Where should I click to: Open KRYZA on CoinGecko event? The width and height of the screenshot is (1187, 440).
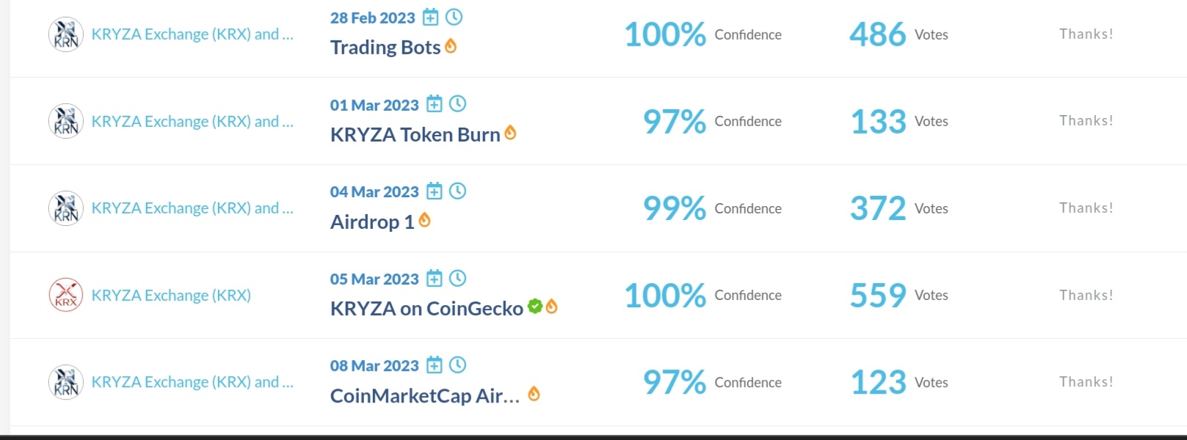426,309
